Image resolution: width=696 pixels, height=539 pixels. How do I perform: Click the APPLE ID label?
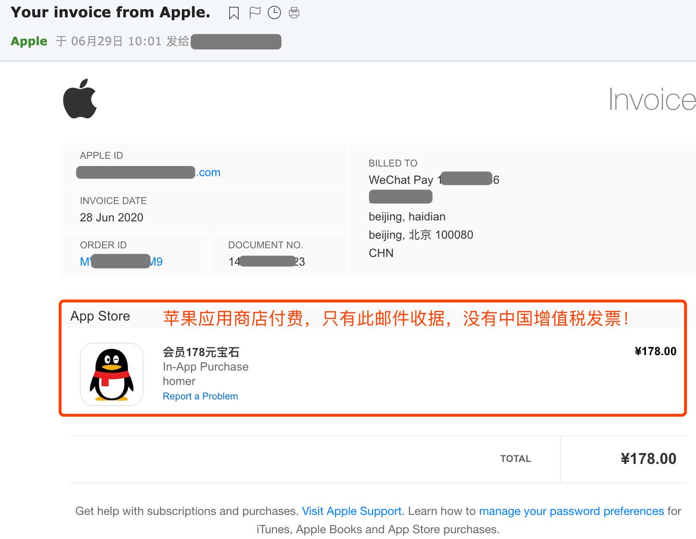[x=102, y=155]
